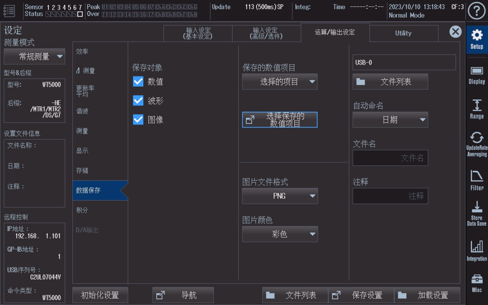The height and width of the screenshot is (305, 488).
Task: Open the Setup gear icon
Action: point(477,39)
